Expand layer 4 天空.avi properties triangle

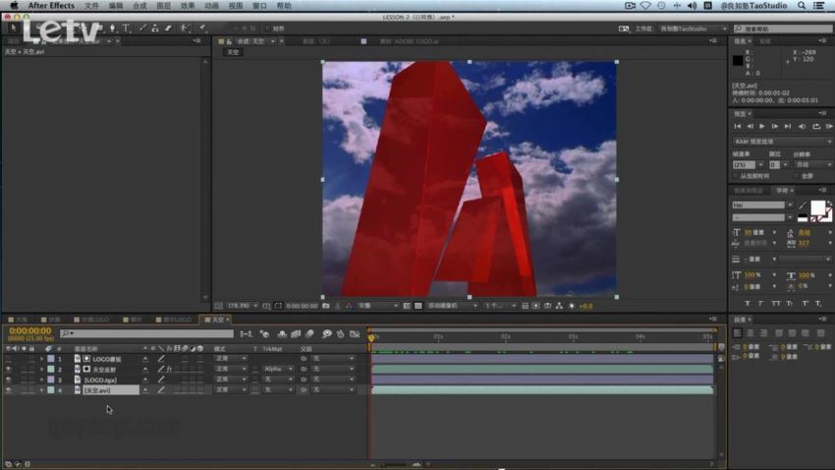[x=41, y=390]
